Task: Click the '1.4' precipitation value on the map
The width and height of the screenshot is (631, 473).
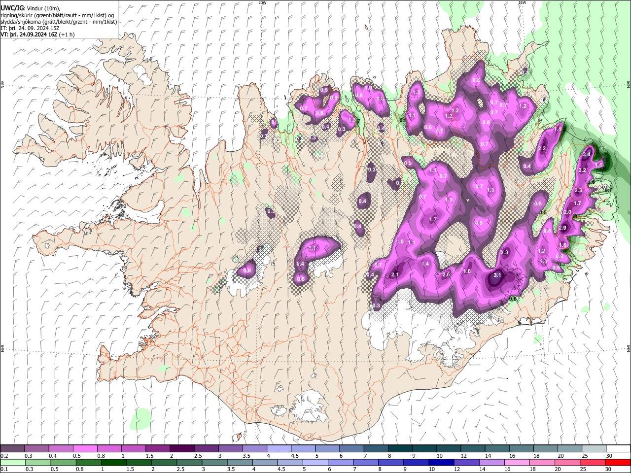Action: point(425,264)
